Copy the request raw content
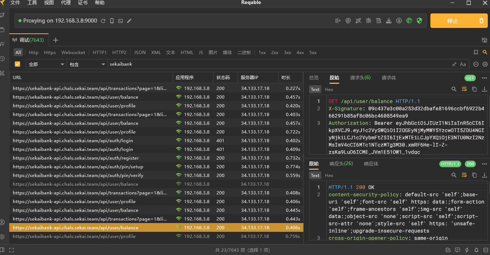This screenshot has width=490, height=255. pos(474,89)
